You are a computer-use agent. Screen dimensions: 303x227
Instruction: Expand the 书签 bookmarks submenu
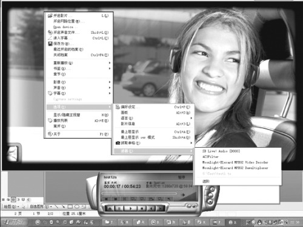point(79,68)
